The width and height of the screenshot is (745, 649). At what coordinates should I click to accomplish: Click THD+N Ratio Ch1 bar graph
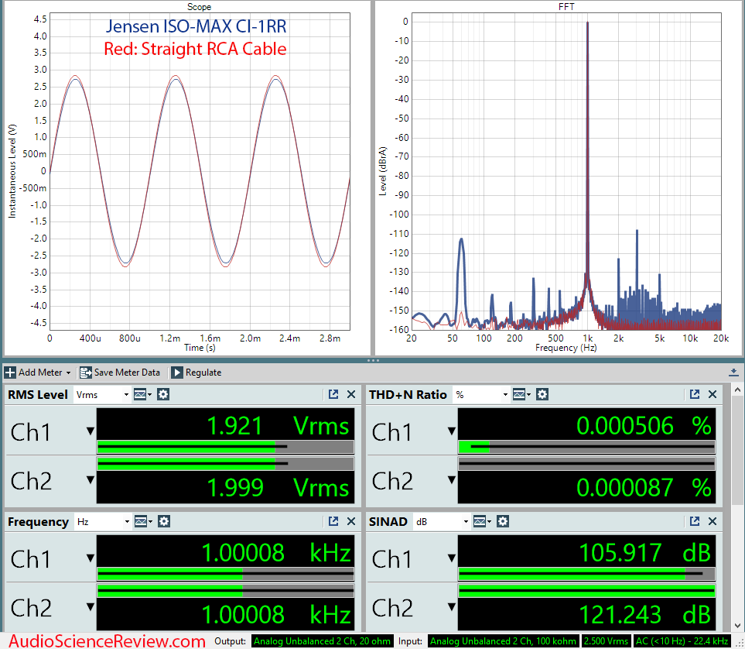click(x=586, y=447)
